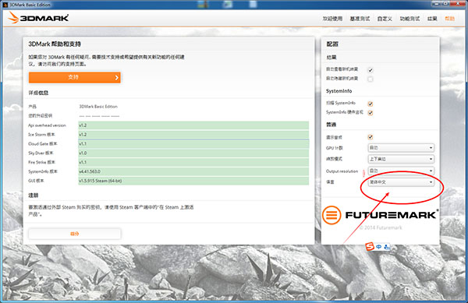Click the product value 3DMark Basic Edition

pos(98,107)
